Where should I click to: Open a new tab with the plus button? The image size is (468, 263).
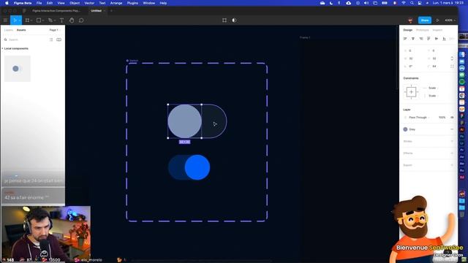[x=111, y=11]
